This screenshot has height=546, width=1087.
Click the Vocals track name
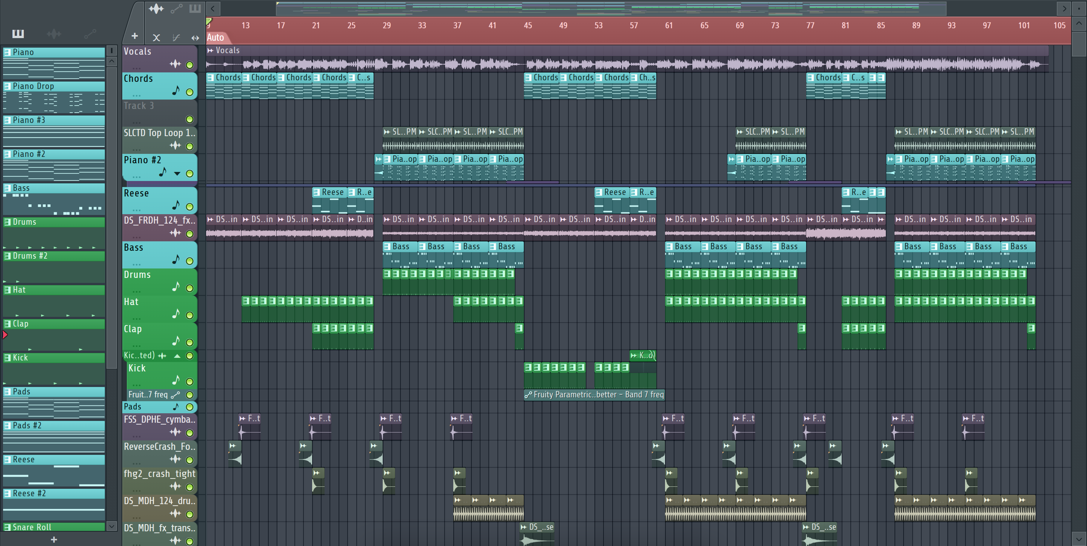coord(137,51)
